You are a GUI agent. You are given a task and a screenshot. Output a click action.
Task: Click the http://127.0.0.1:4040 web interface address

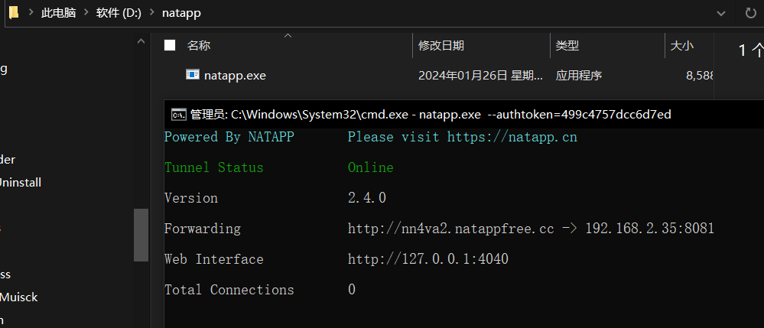[x=428, y=258]
